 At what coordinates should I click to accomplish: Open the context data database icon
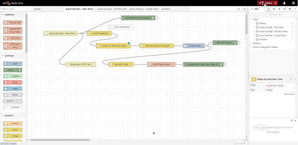click(x=290, y=9)
